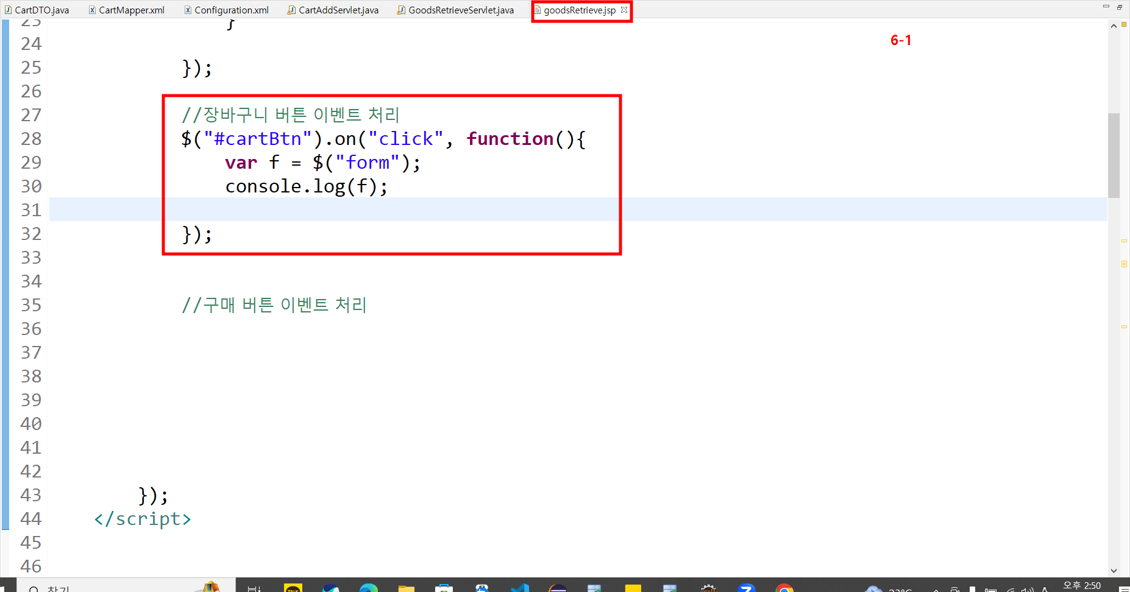
Task: Jump to the lowest yellow overview ruler marker
Action: pyautogui.click(x=1124, y=327)
